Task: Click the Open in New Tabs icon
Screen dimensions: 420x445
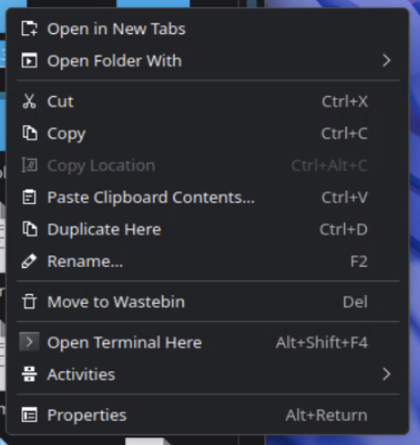Action: point(30,29)
